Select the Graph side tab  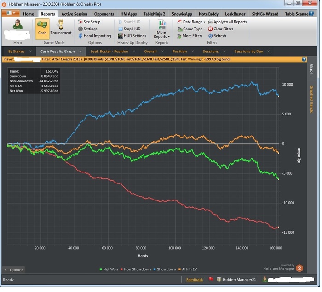coord(311,69)
